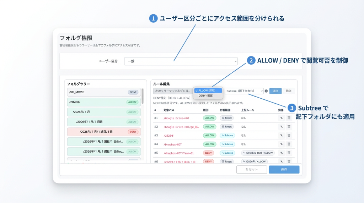
Task: Click the ALLOW badge in rule #1
Action: coord(209,118)
